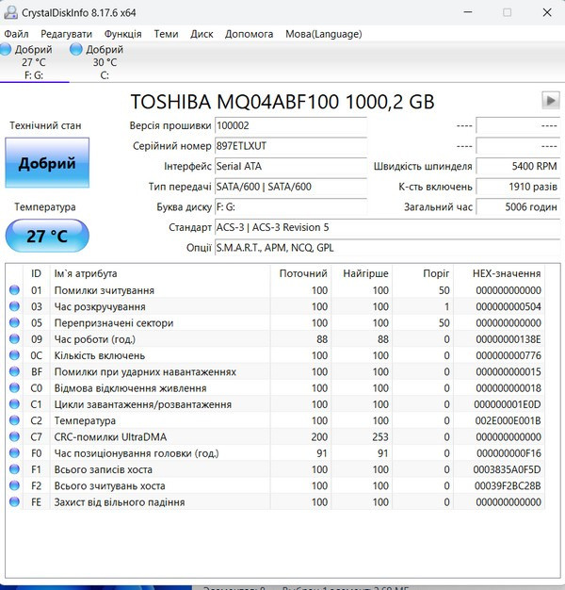Click status icon for attribute C1
The width and height of the screenshot is (565, 590).
pos(14,404)
